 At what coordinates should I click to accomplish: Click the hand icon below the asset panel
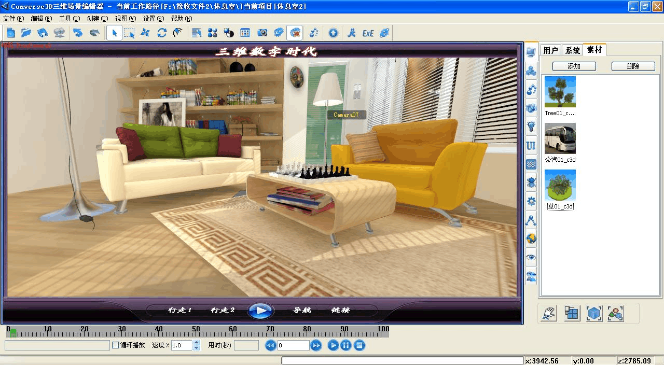(549, 313)
